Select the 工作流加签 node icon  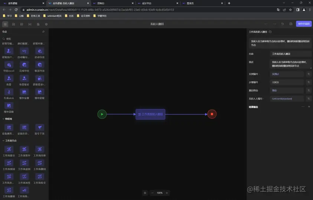pos(24,177)
